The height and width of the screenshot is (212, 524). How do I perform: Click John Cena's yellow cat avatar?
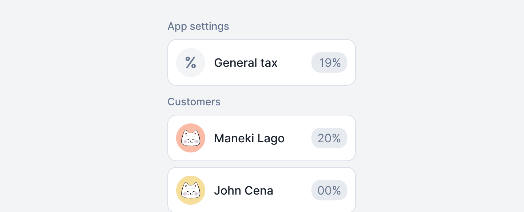click(x=191, y=190)
